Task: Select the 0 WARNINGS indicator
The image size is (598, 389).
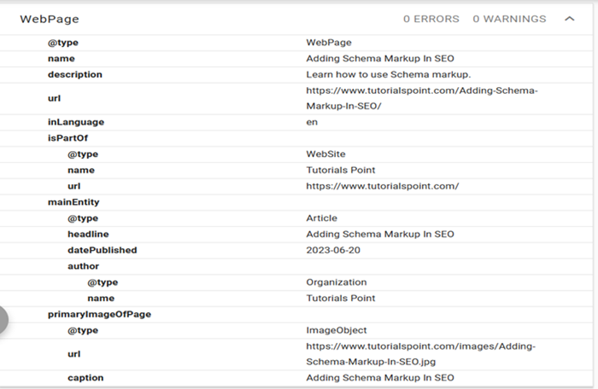Action: 509,19
